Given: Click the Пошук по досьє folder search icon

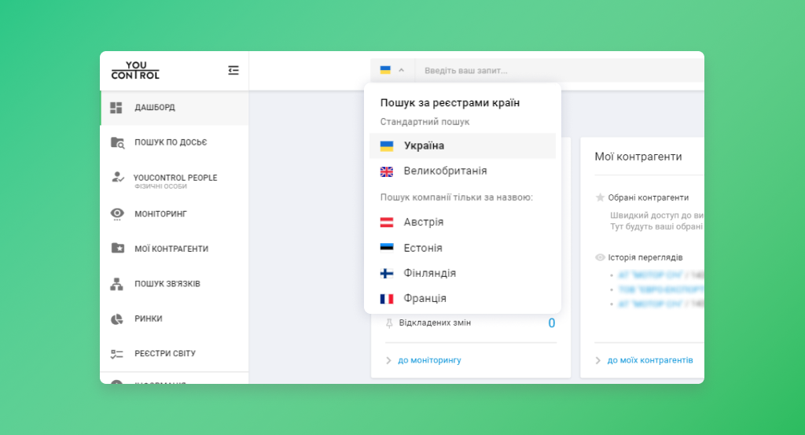Looking at the screenshot, I should [x=117, y=142].
